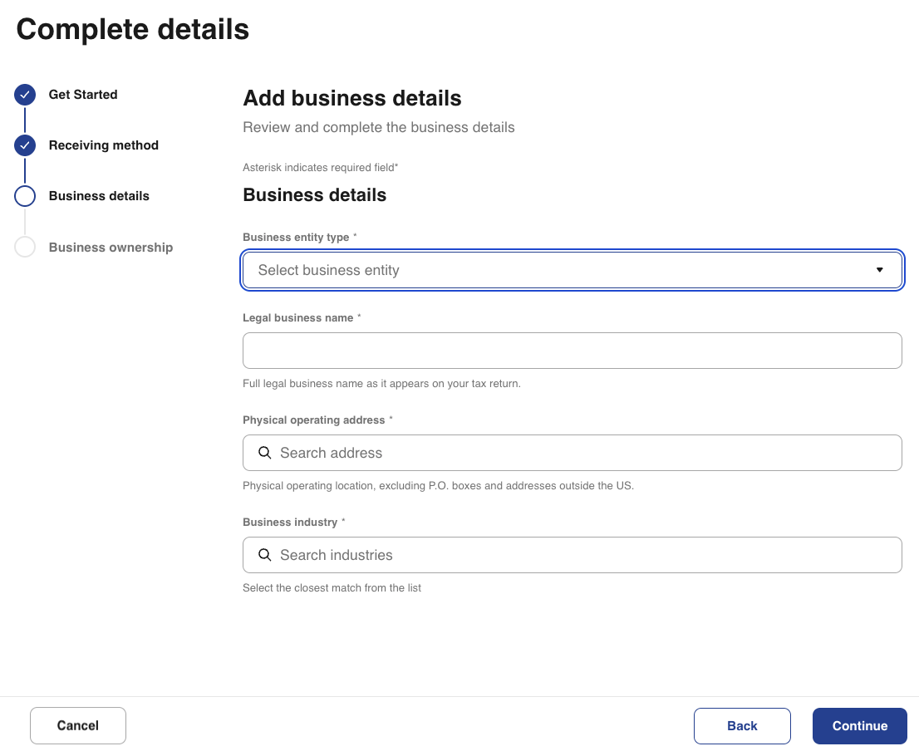Click the Physical operating address field label

pyautogui.click(x=313, y=420)
